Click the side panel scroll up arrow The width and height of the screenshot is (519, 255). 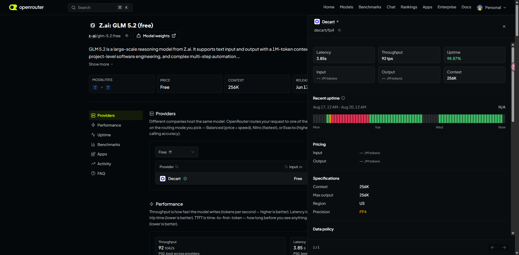(513, 45)
